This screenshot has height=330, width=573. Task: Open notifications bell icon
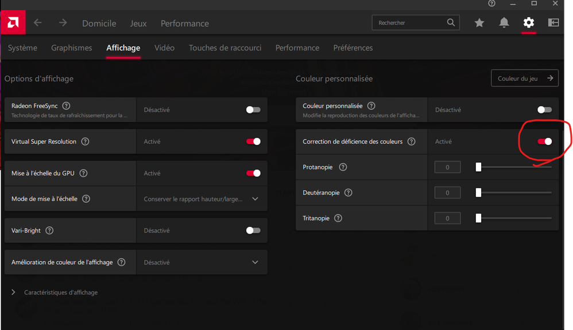[x=504, y=23]
